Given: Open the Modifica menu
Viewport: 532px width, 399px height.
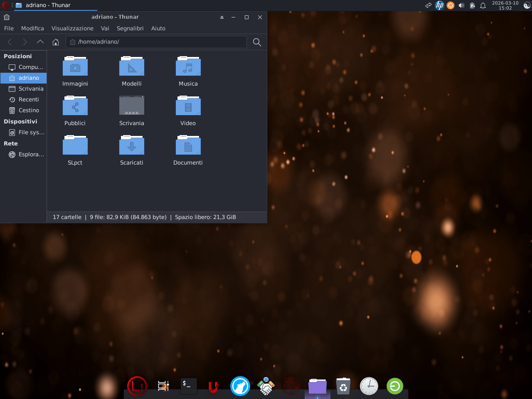Looking at the screenshot, I should pyautogui.click(x=32, y=28).
